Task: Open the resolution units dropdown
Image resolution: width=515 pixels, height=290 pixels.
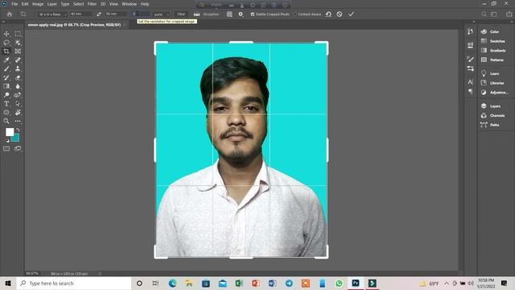Action: (161, 14)
